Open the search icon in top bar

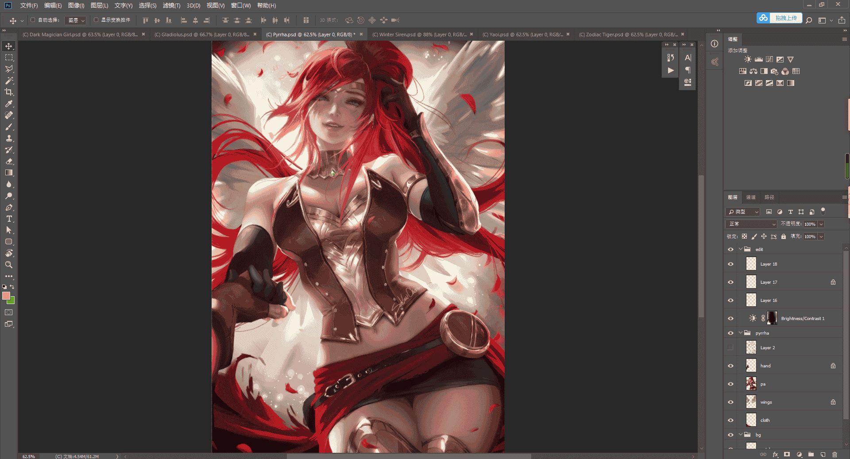[809, 20]
